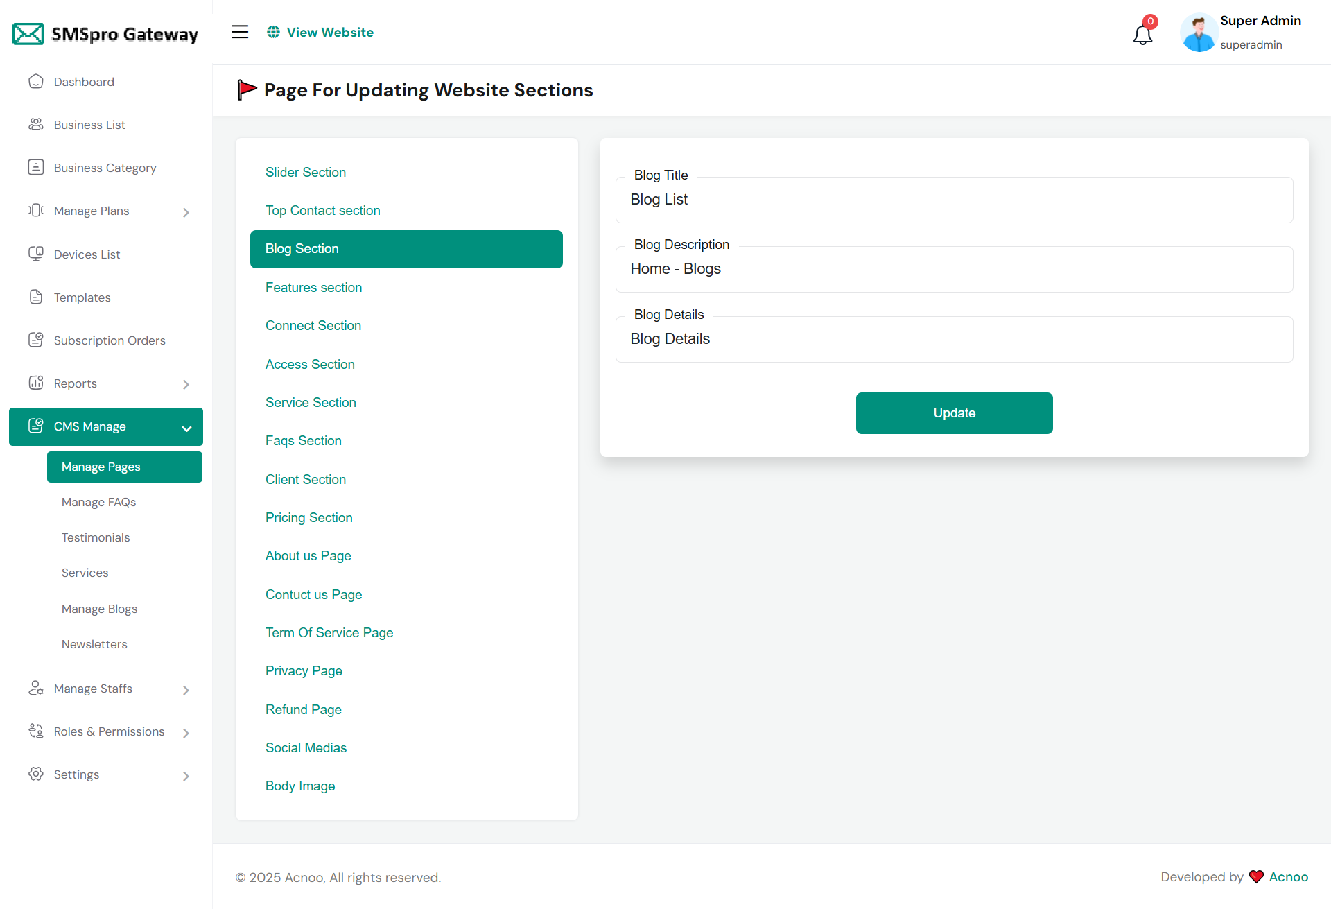
Task: Expand the Roles & Permissions arrow
Action: pyautogui.click(x=186, y=733)
